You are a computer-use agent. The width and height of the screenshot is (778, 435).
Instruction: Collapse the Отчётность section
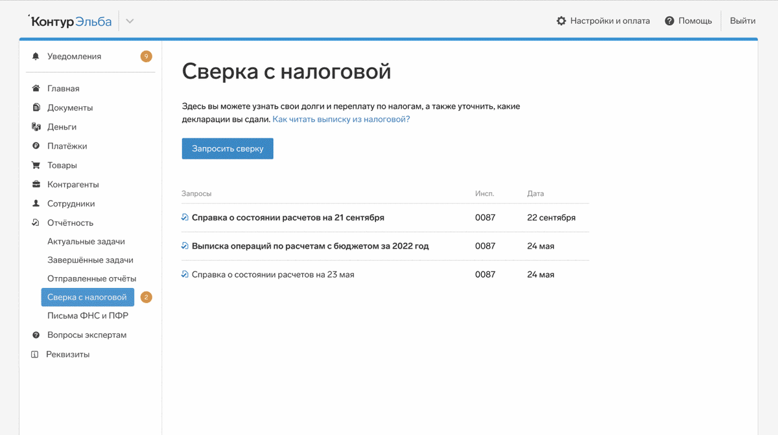(x=70, y=223)
